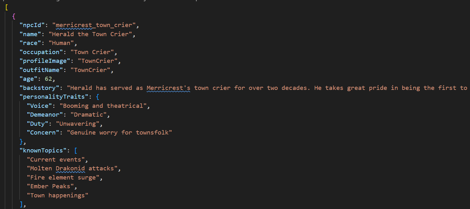Click "Genuine worry for townsfolk" string
This screenshot has width=470, height=209.
(120, 133)
